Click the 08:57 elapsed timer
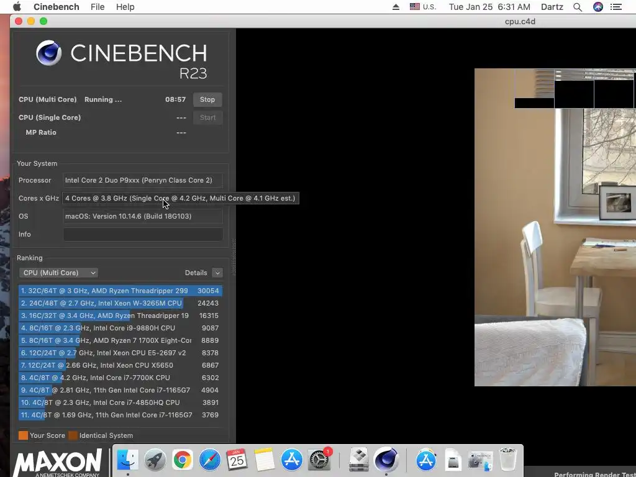Viewport: 636px width, 477px height. [175, 99]
